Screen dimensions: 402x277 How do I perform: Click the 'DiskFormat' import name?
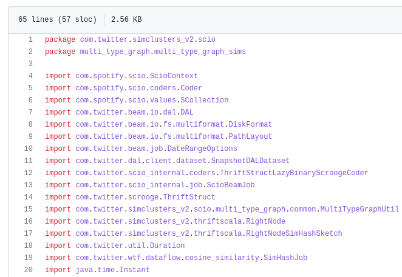250,124
